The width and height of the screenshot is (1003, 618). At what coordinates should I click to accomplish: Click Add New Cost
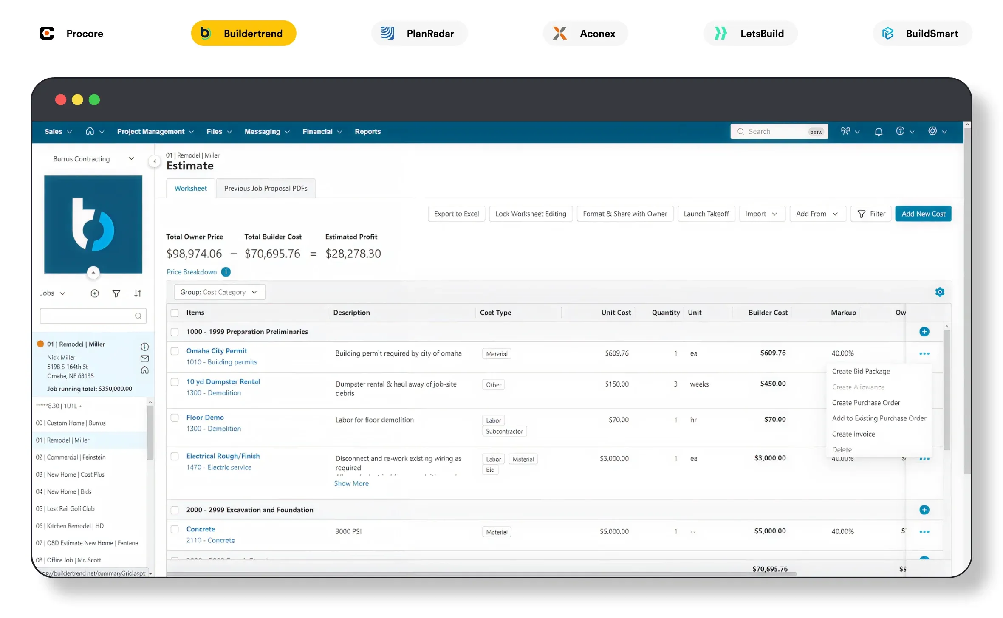[923, 214]
